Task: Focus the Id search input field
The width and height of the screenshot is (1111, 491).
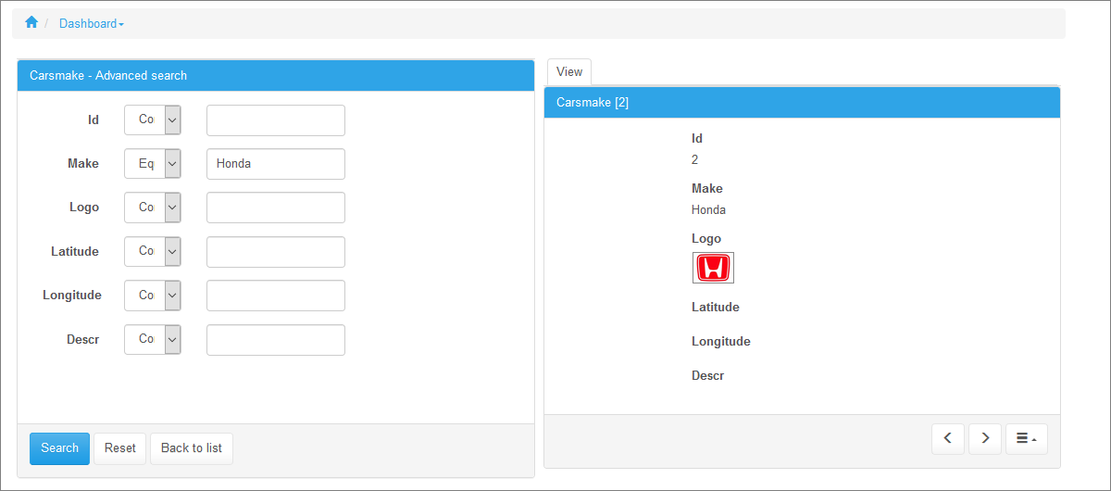Action: click(x=276, y=120)
